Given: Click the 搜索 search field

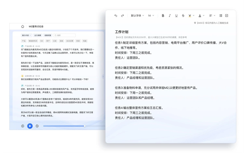Looking at the screenshot, I should tap(65, 35).
